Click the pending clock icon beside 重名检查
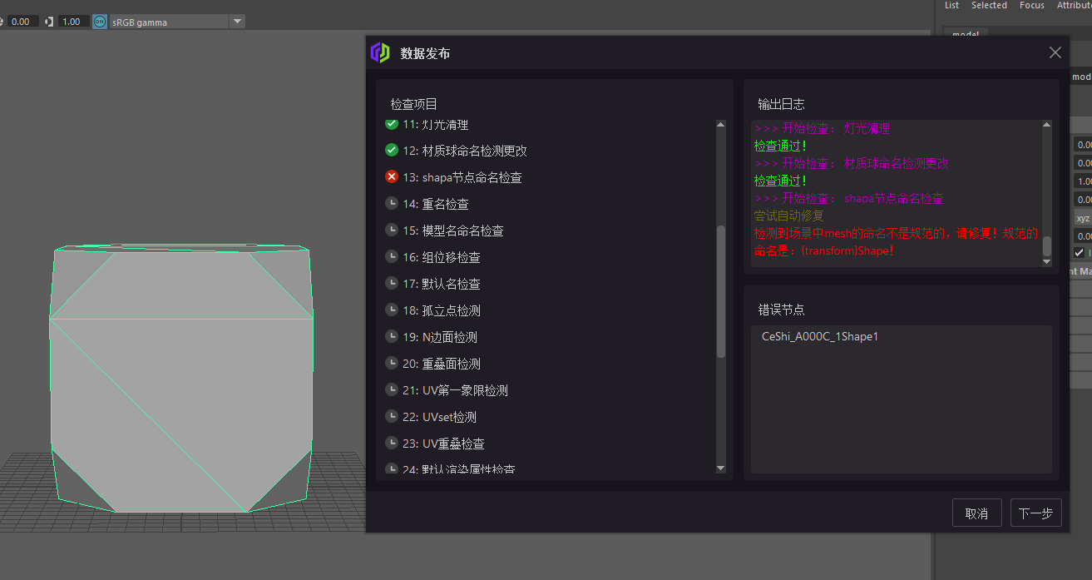 click(392, 204)
